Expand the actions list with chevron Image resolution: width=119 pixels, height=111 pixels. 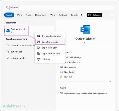110,81
